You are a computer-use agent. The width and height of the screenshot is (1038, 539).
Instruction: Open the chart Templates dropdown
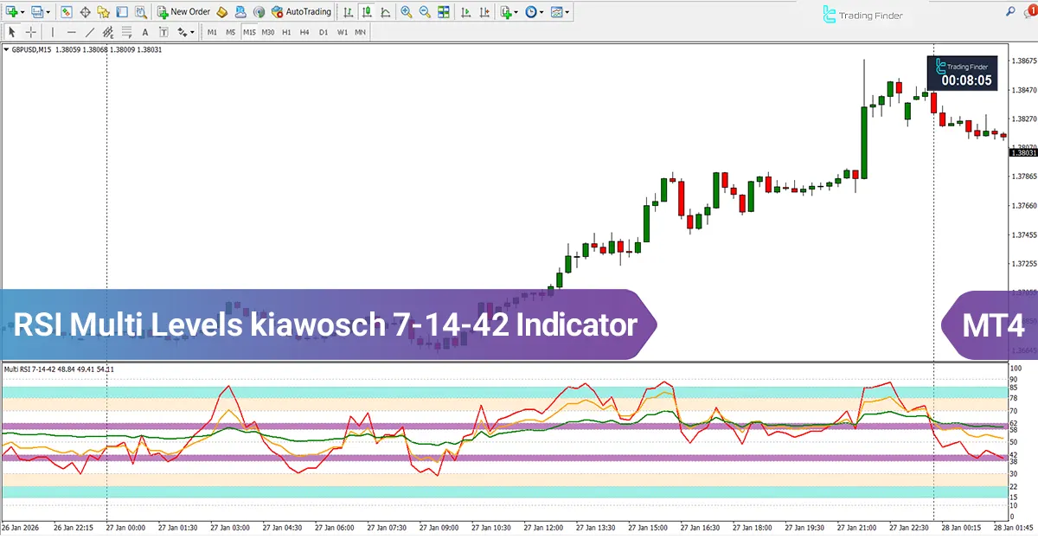coord(567,12)
